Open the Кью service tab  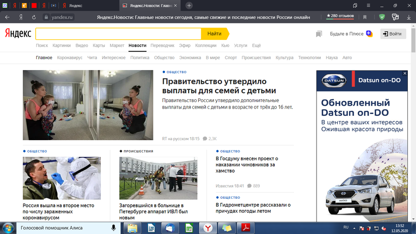point(225,45)
